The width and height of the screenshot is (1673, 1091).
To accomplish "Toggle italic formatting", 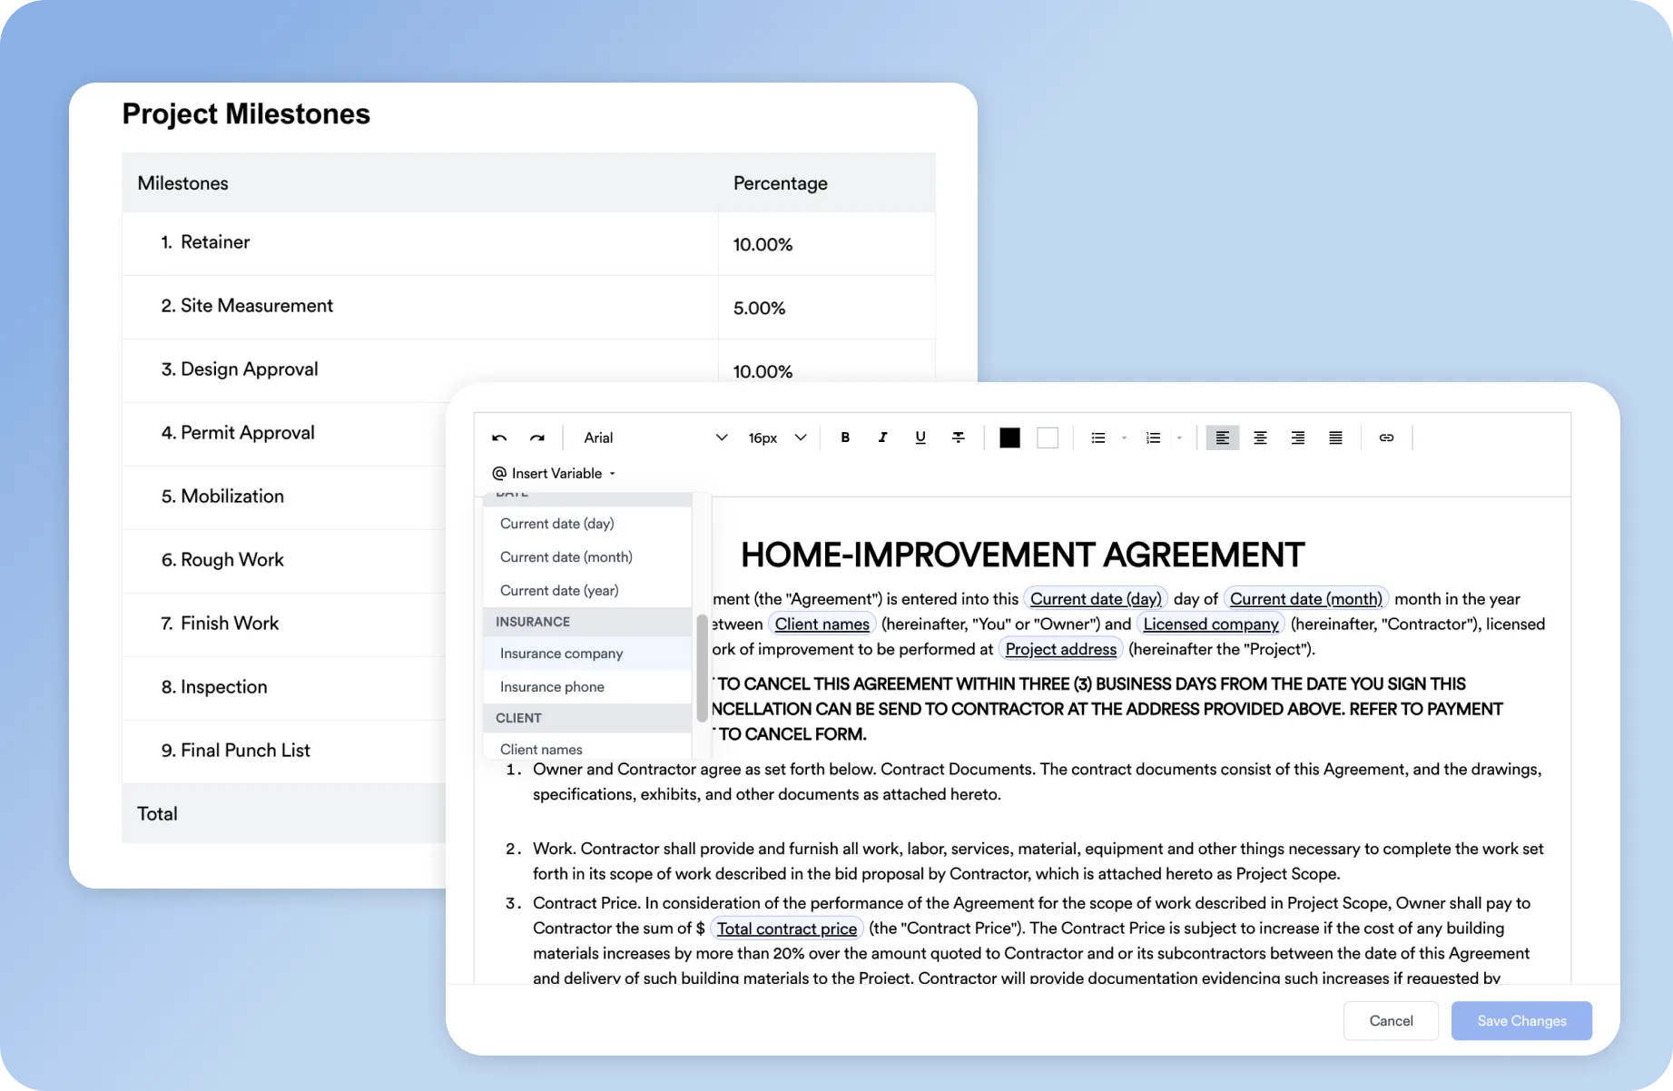I will pyautogui.click(x=882, y=437).
